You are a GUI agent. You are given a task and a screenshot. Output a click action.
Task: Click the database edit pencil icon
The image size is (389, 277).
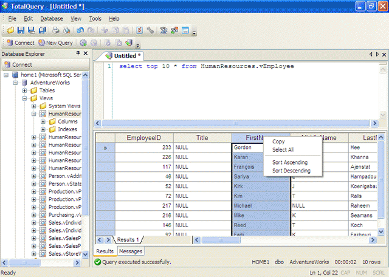click(129, 43)
